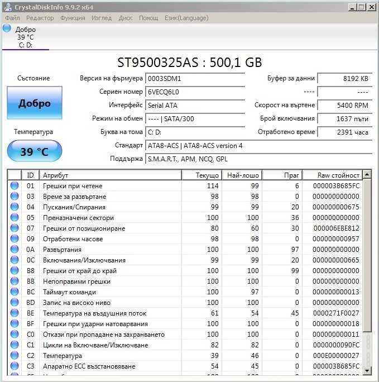The height and width of the screenshot is (382, 379).
Task: Click the scrollbar down arrow
Action: point(367,370)
